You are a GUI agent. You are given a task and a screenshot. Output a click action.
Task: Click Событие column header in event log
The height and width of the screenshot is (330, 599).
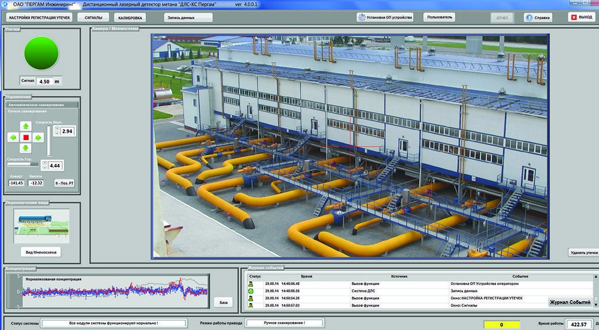pyautogui.click(x=520, y=276)
